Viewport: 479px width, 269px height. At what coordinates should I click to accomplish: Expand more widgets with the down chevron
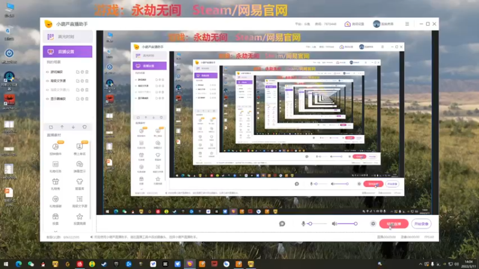click(56, 231)
